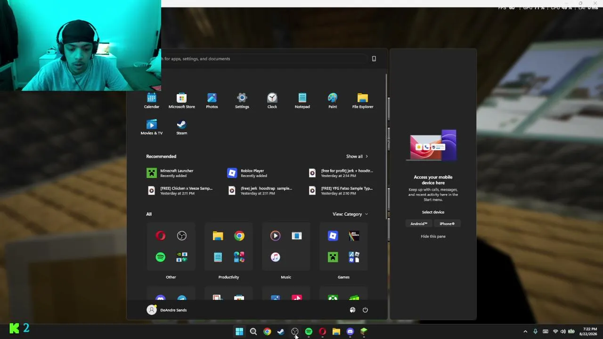Launch the Clock app
The width and height of the screenshot is (603, 339).
[x=272, y=101]
